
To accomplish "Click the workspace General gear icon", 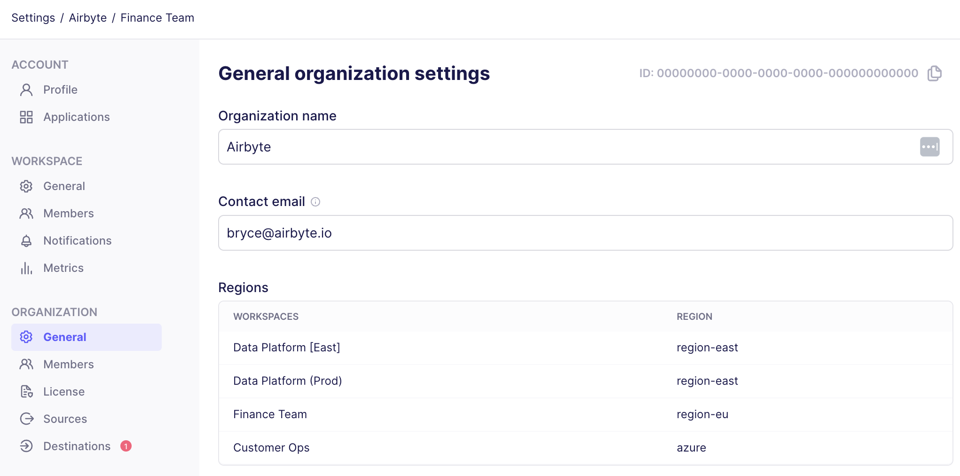I will click(x=26, y=186).
